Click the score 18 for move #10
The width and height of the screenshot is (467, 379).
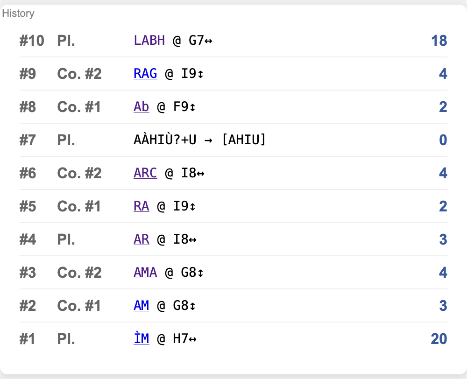(x=439, y=41)
